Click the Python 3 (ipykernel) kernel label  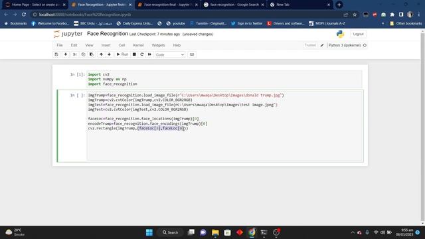pos(345,45)
